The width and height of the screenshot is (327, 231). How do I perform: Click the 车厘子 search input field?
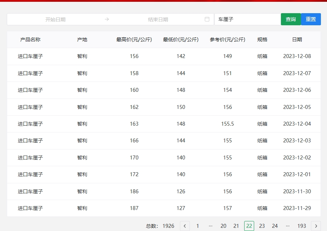click(x=247, y=19)
